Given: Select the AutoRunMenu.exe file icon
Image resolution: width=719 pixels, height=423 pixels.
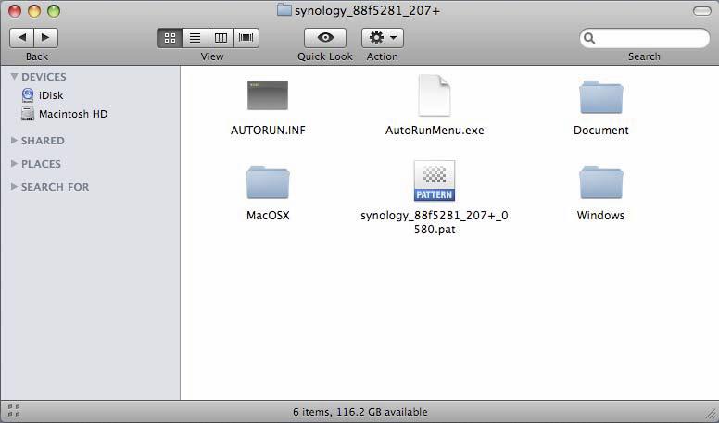Looking at the screenshot, I should tap(435, 95).
